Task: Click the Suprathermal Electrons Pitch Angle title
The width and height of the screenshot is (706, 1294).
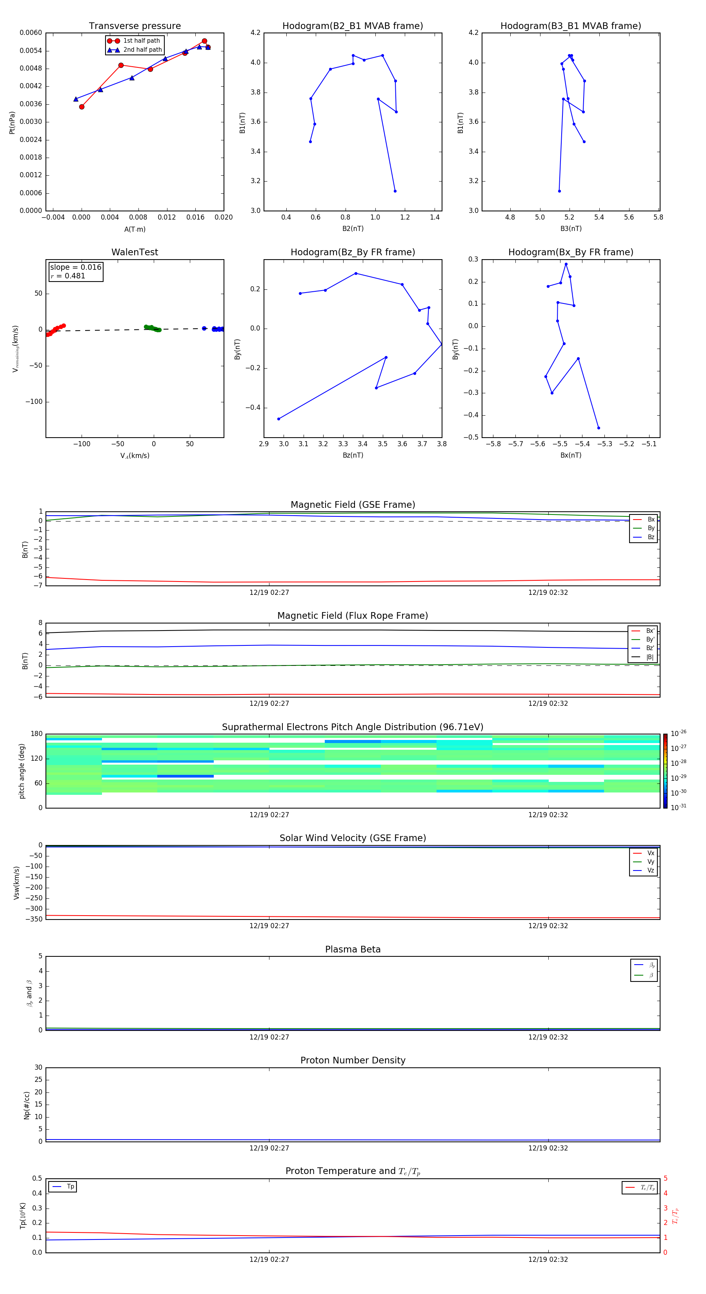Action: [x=353, y=727]
